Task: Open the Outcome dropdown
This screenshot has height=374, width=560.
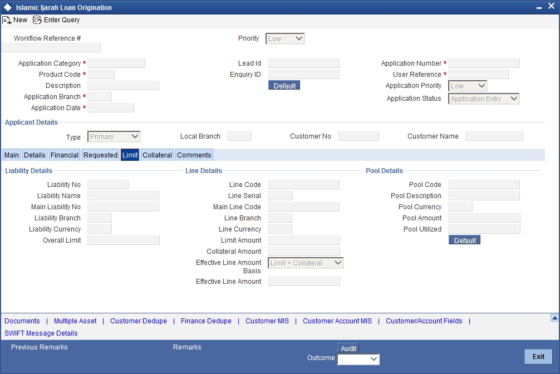Action: tap(358, 358)
